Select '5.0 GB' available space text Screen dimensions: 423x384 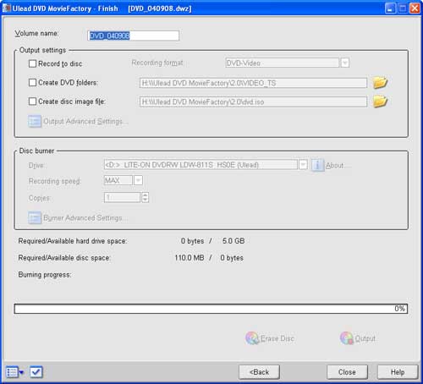233,241
